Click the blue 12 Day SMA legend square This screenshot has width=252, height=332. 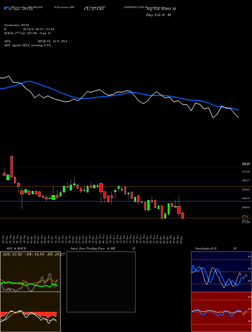[6, 8]
